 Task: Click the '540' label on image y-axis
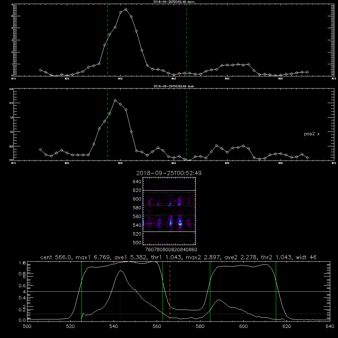point(137,225)
